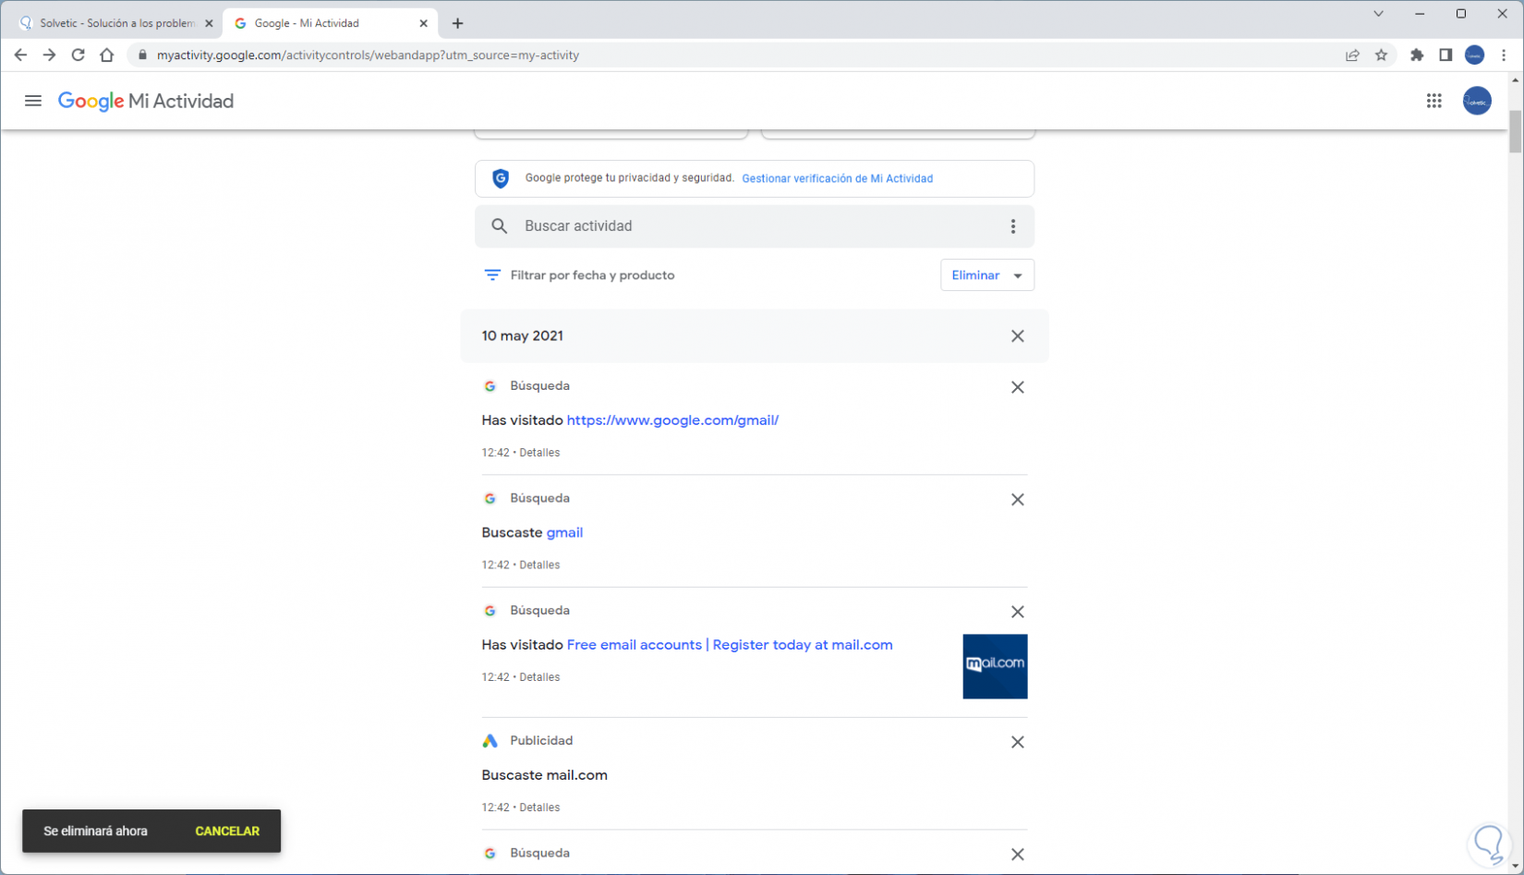View Detalles of 'Buscaste gmail' entry
1524x875 pixels.
539,565
